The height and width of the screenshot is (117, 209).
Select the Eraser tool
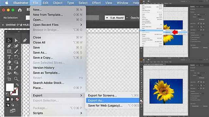pos(9,62)
